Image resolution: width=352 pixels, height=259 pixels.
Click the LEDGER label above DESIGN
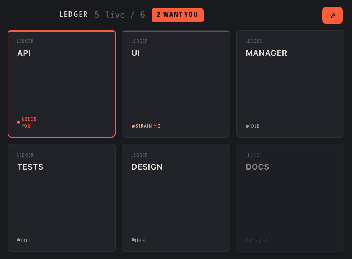139,155
